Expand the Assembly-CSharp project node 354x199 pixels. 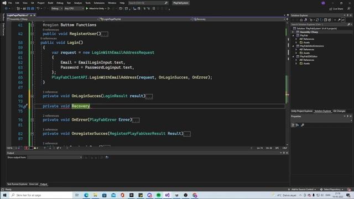point(293,32)
